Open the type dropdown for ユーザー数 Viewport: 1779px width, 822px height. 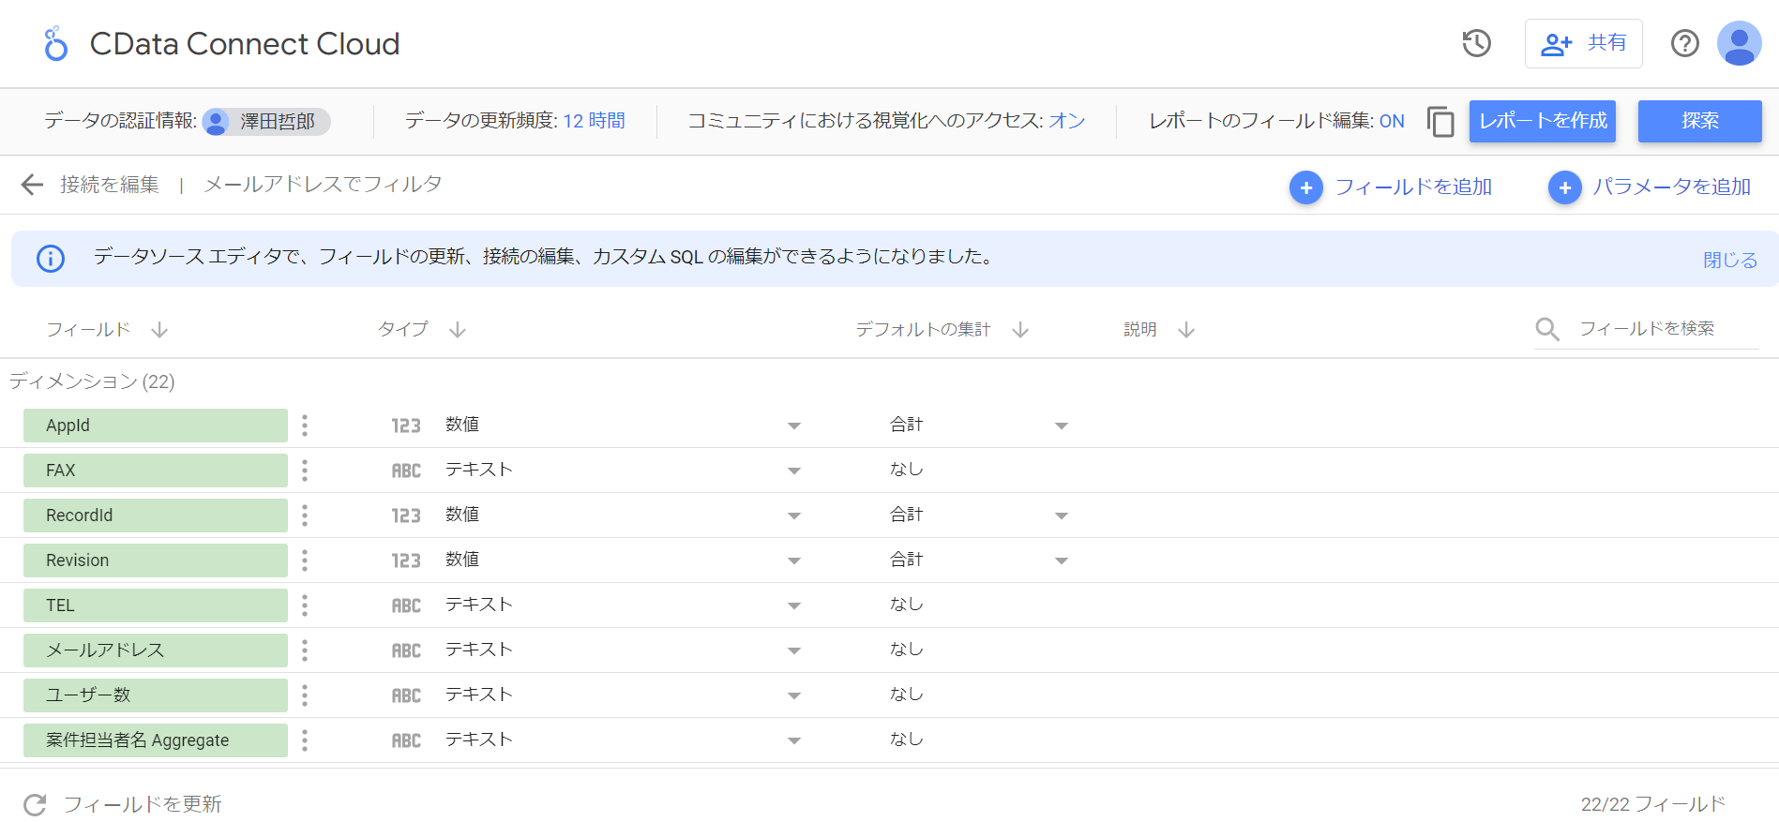coord(794,696)
